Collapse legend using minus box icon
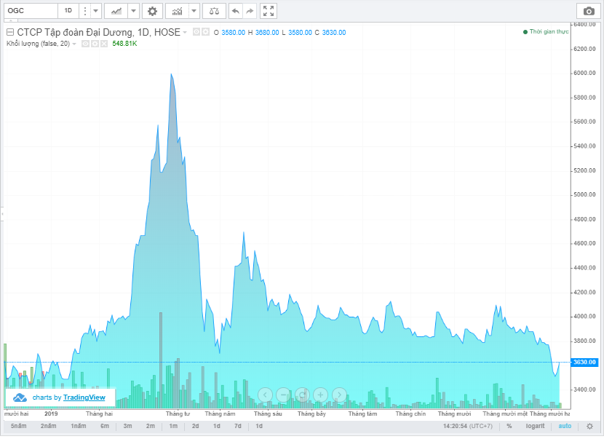604x439 pixels. pos(10,32)
